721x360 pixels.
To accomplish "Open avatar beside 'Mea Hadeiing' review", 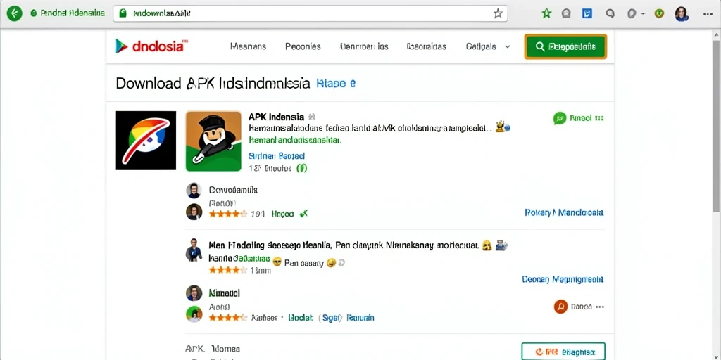I will (x=194, y=250).
